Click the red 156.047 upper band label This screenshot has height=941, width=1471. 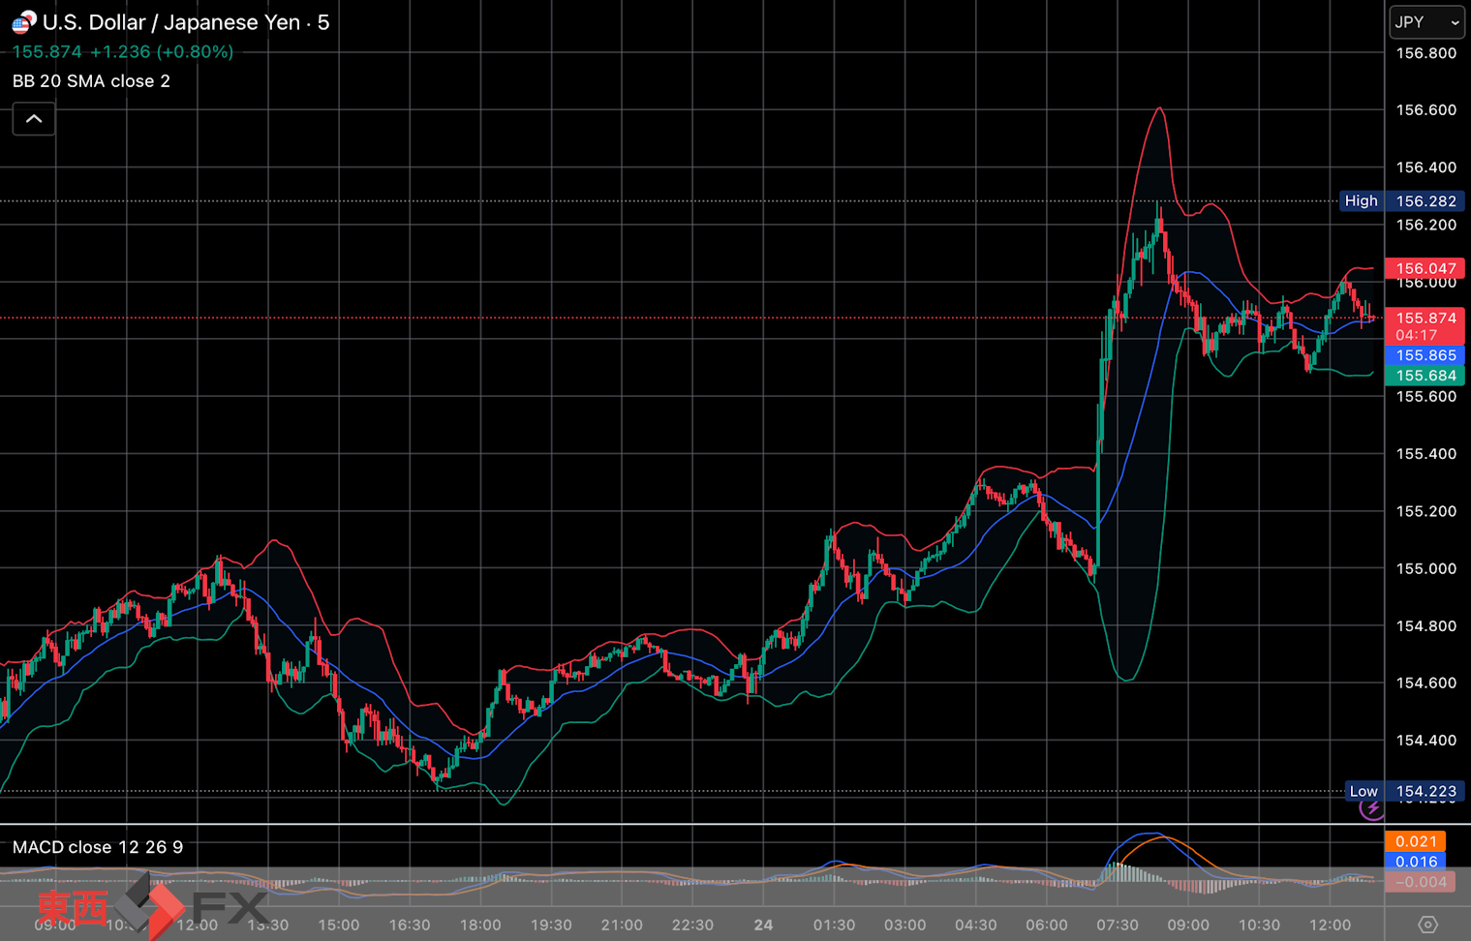tap(1425, 268)
